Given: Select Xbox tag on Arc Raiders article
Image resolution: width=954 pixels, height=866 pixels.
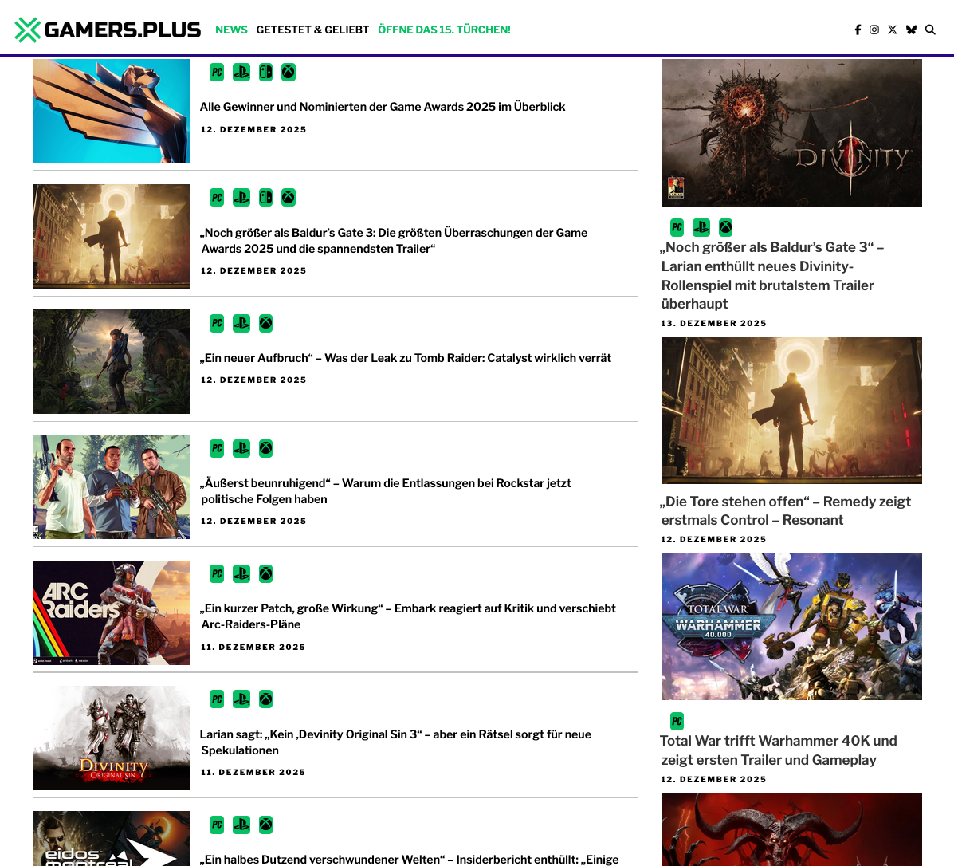Looking at the screenshot, I should (266, 573).
